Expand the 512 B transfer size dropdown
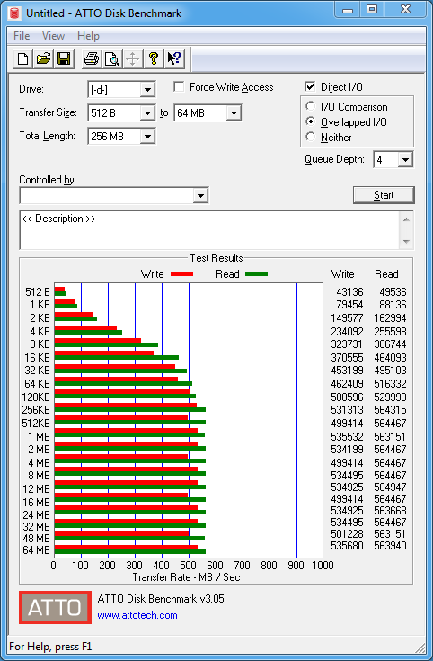Screen dimensions: 433x661 [x=147, y=113]
